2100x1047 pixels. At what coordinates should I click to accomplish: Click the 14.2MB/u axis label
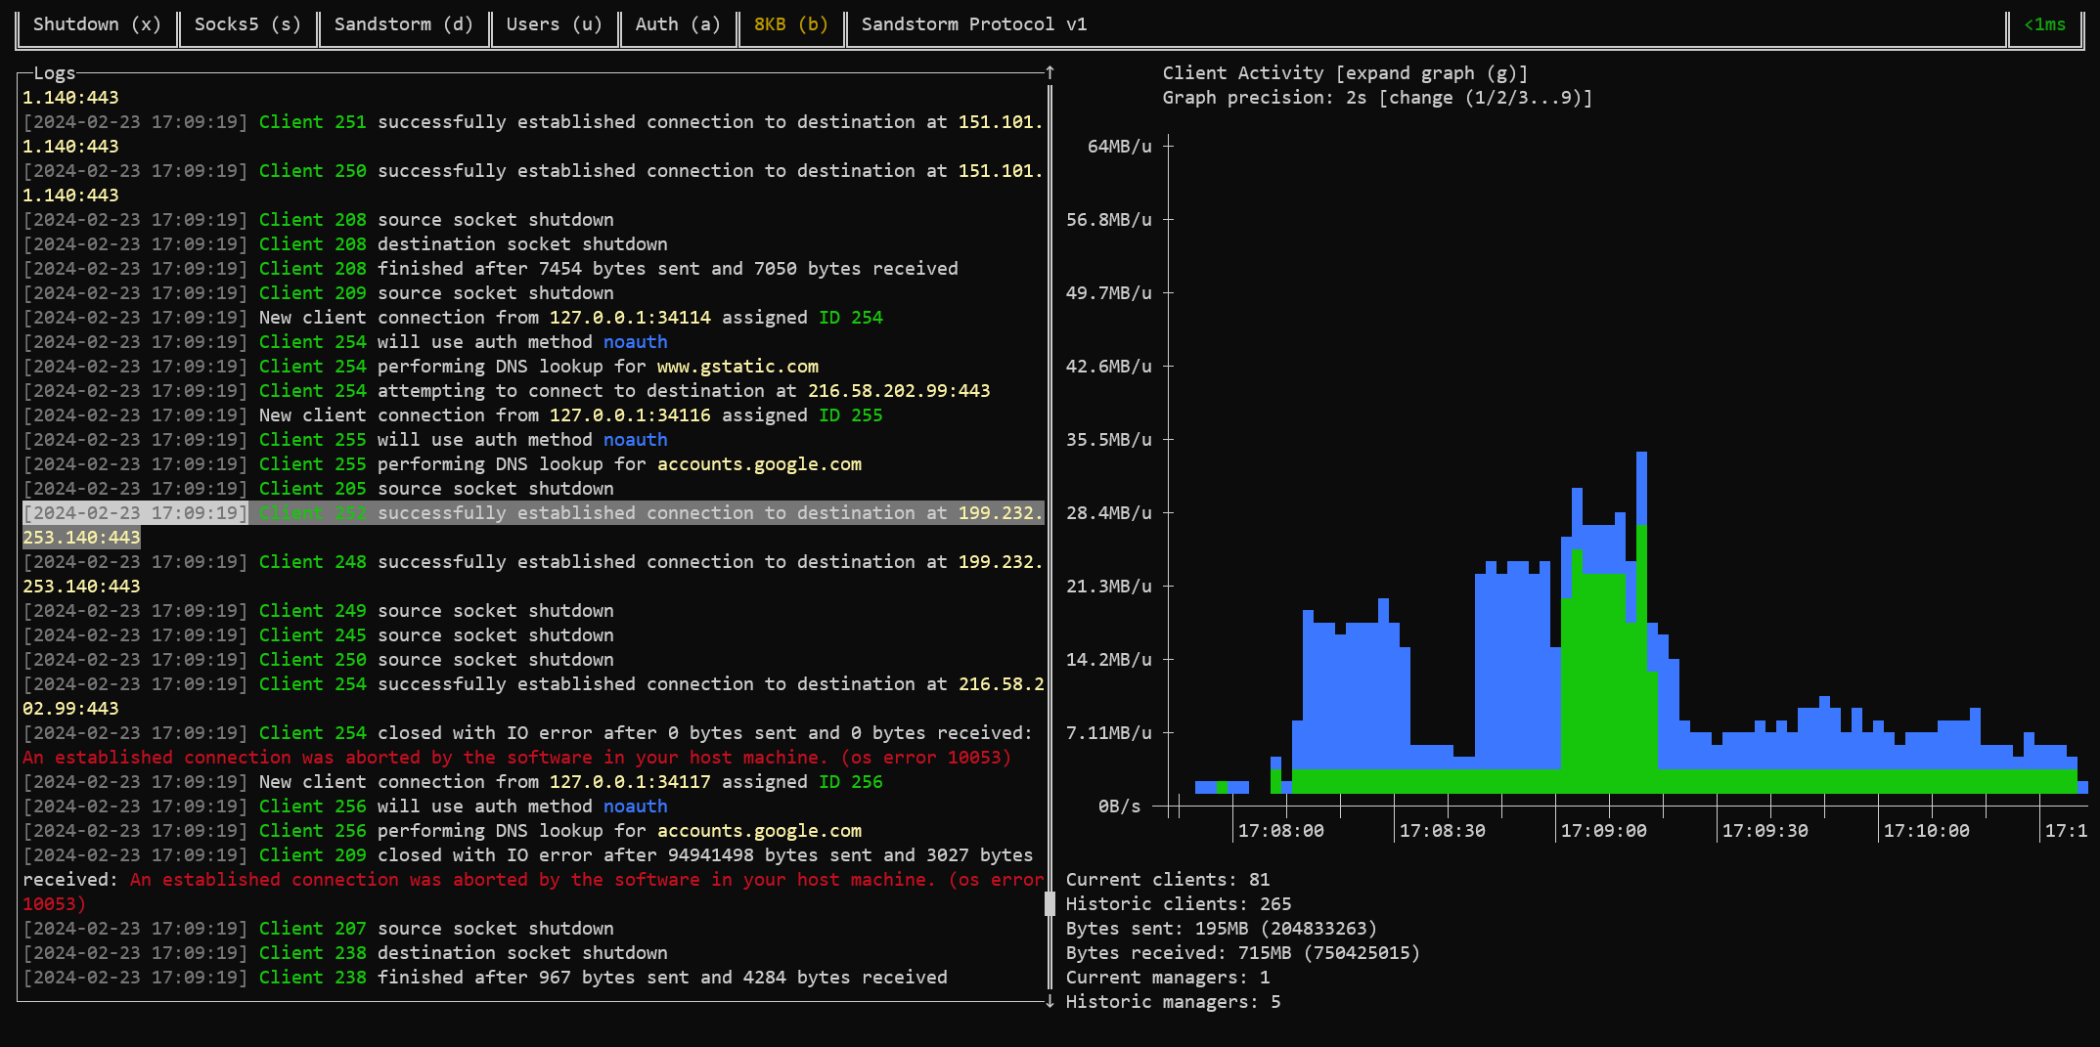(x=1109, y=660)
